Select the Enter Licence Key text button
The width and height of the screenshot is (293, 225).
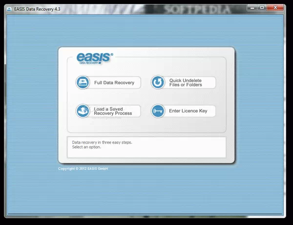(188, 111)
